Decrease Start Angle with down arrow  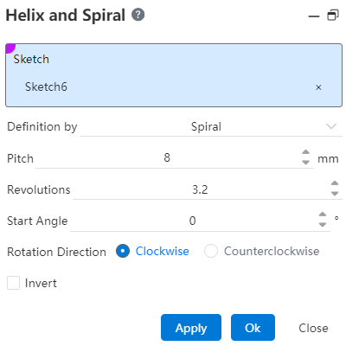[323, 225]
